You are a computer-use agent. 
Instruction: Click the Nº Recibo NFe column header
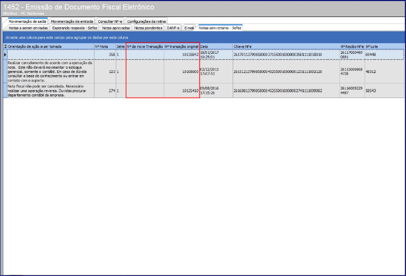click(x=352, y=46)
